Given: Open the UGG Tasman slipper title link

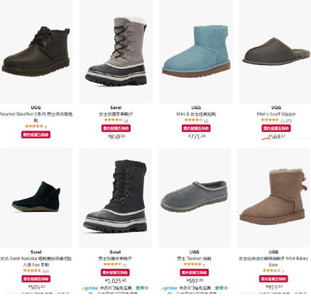Looking at the screenshot, I should [x=195, y=258].
